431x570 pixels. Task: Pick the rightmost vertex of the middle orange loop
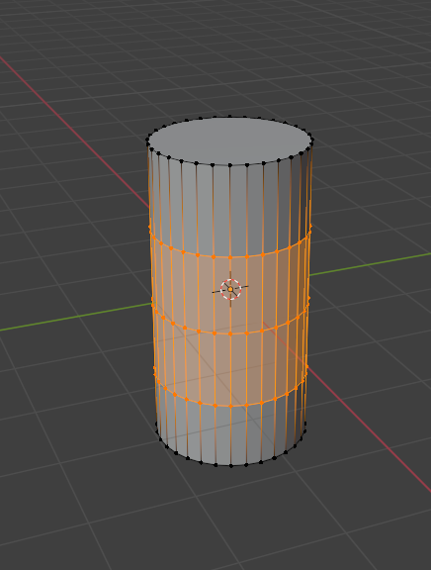(308, 298)
